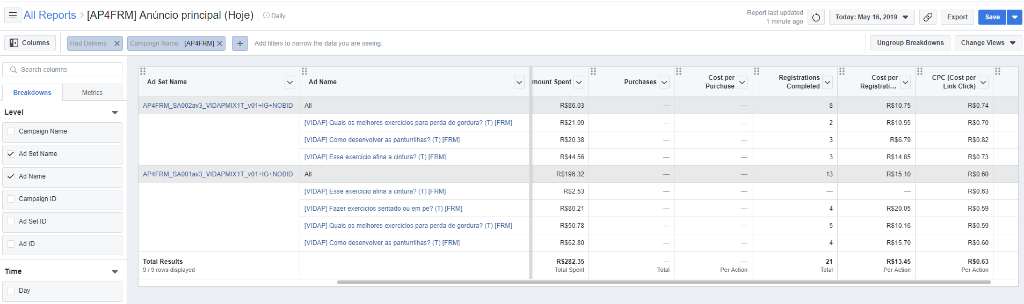
Task: Switch to the Metrics tab
Action: tap(92, 93)
